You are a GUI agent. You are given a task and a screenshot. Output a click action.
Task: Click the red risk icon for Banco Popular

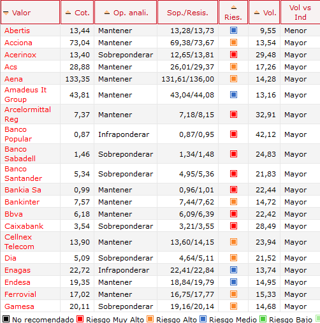coord(233,134)
